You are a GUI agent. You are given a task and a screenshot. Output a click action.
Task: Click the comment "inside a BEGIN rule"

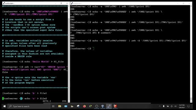(x=17, y=56)
